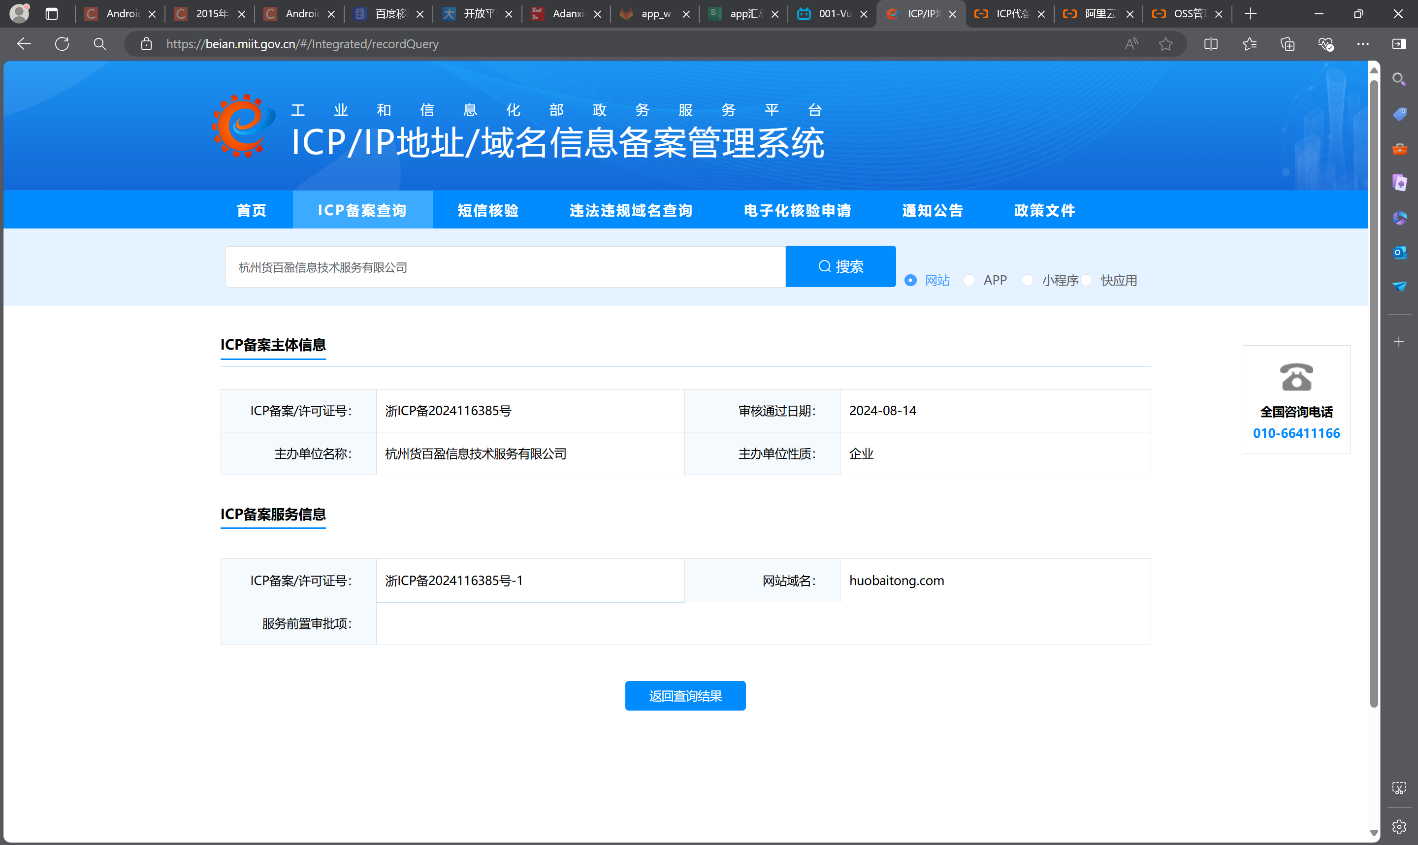Open Settings and more ellipsis
This screenshot has height=845, width=1418.
1363,44
